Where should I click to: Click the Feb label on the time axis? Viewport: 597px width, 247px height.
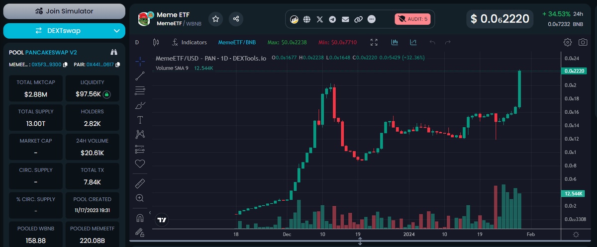531,234
